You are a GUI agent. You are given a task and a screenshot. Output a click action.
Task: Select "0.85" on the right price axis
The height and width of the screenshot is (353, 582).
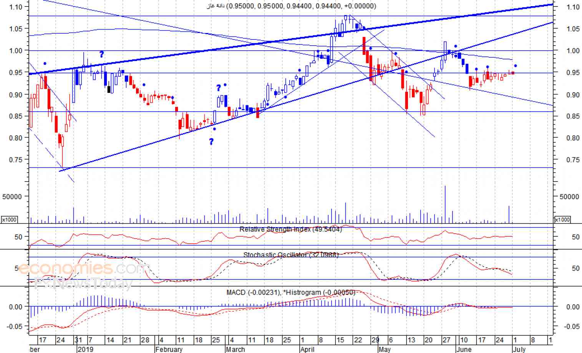click(x=573, y=116)
